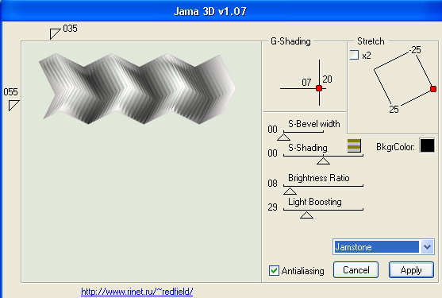This screenshot has height=298, width=442.
Task: Click the S-Shading triangle slider handle
Action: click(x=323, y=161)
